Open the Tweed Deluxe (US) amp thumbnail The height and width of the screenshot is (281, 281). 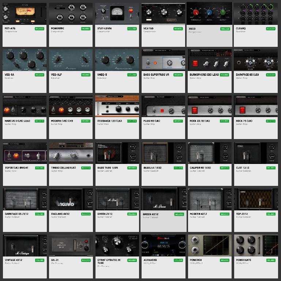point(71,153)
